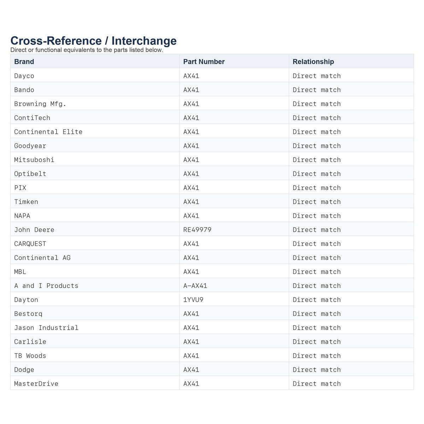Click the Bestorq brand name
424x424 pixels.
[x=28, y=314]
